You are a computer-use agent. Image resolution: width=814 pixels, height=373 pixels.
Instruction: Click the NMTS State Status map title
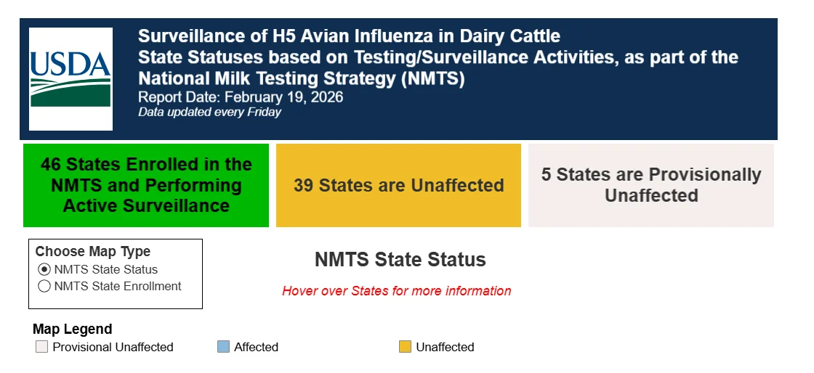click(400, 260)
